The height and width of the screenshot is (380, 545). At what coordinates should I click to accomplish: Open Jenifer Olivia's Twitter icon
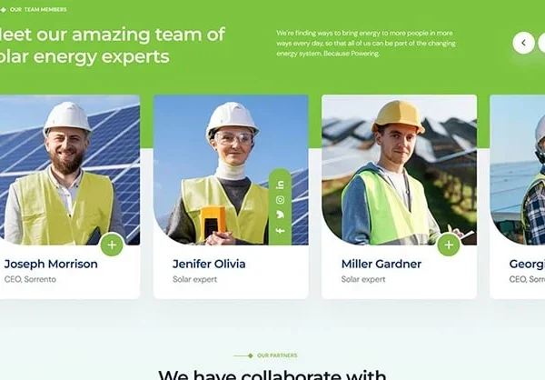280,215
